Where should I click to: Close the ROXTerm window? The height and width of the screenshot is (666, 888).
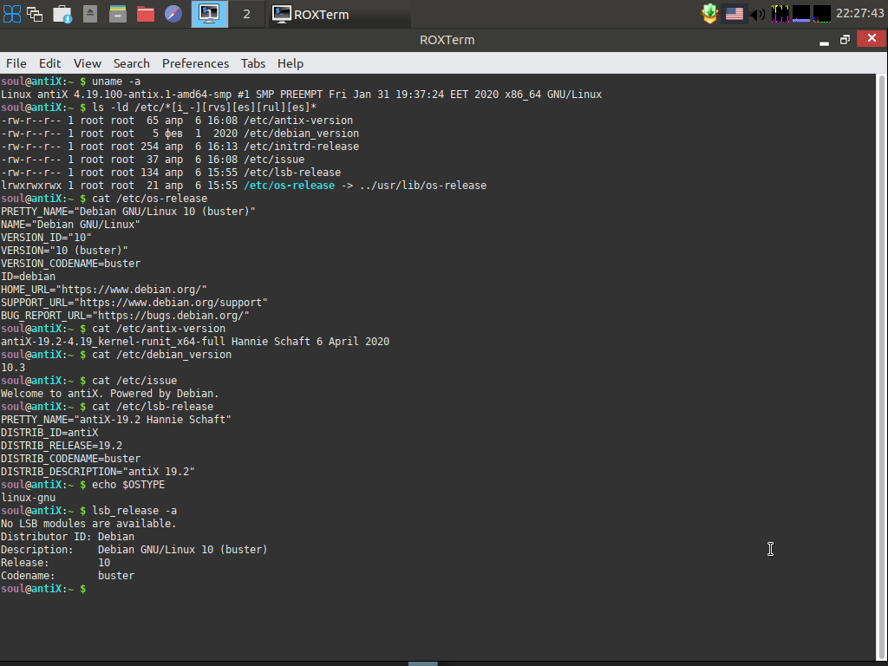pyautogui.click(x=872, y=38)
